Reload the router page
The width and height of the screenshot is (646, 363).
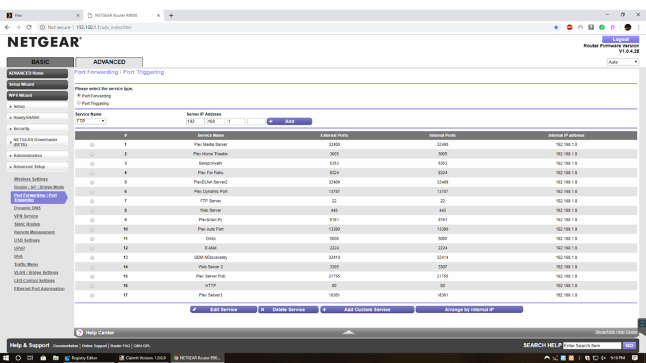(x=29, y=27)
